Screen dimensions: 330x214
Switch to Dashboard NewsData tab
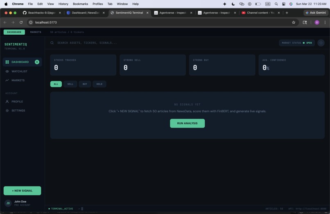(86, 13)
